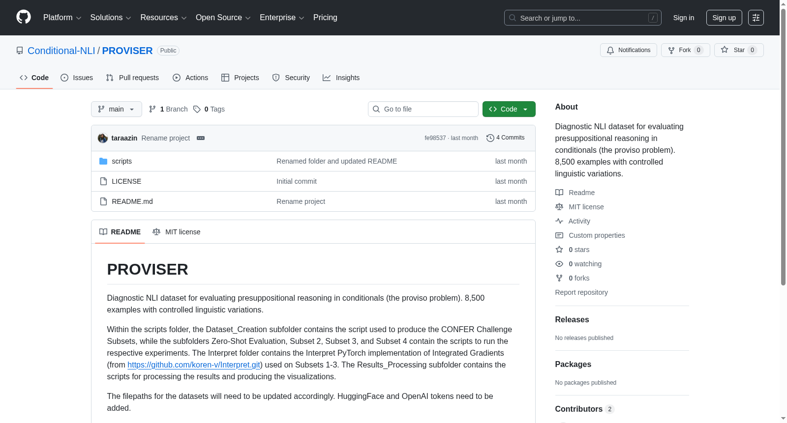Click the Sign in link
The height and width of the screenshot is (423, 787).
pos(684,18)
